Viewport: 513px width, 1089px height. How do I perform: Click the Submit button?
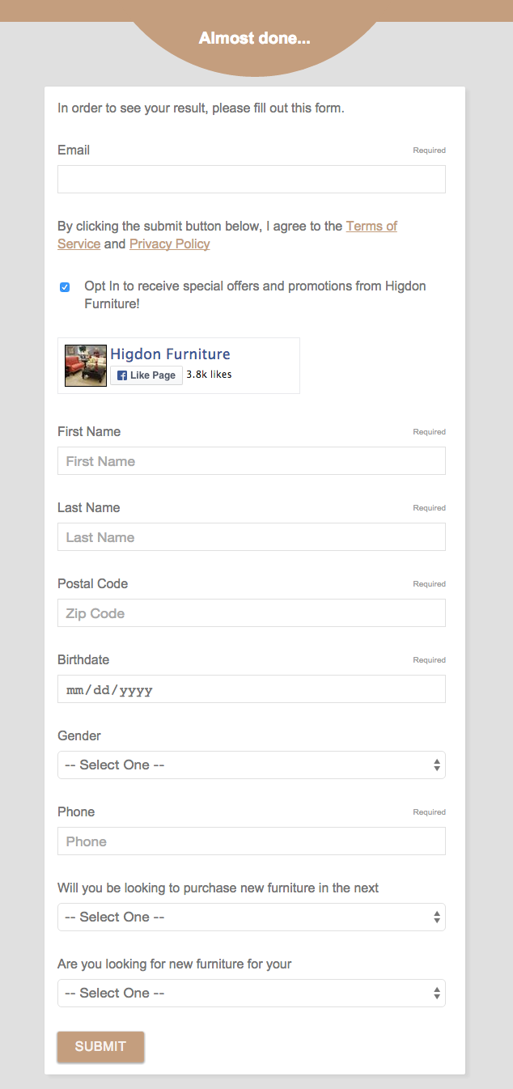(100, 1047)
